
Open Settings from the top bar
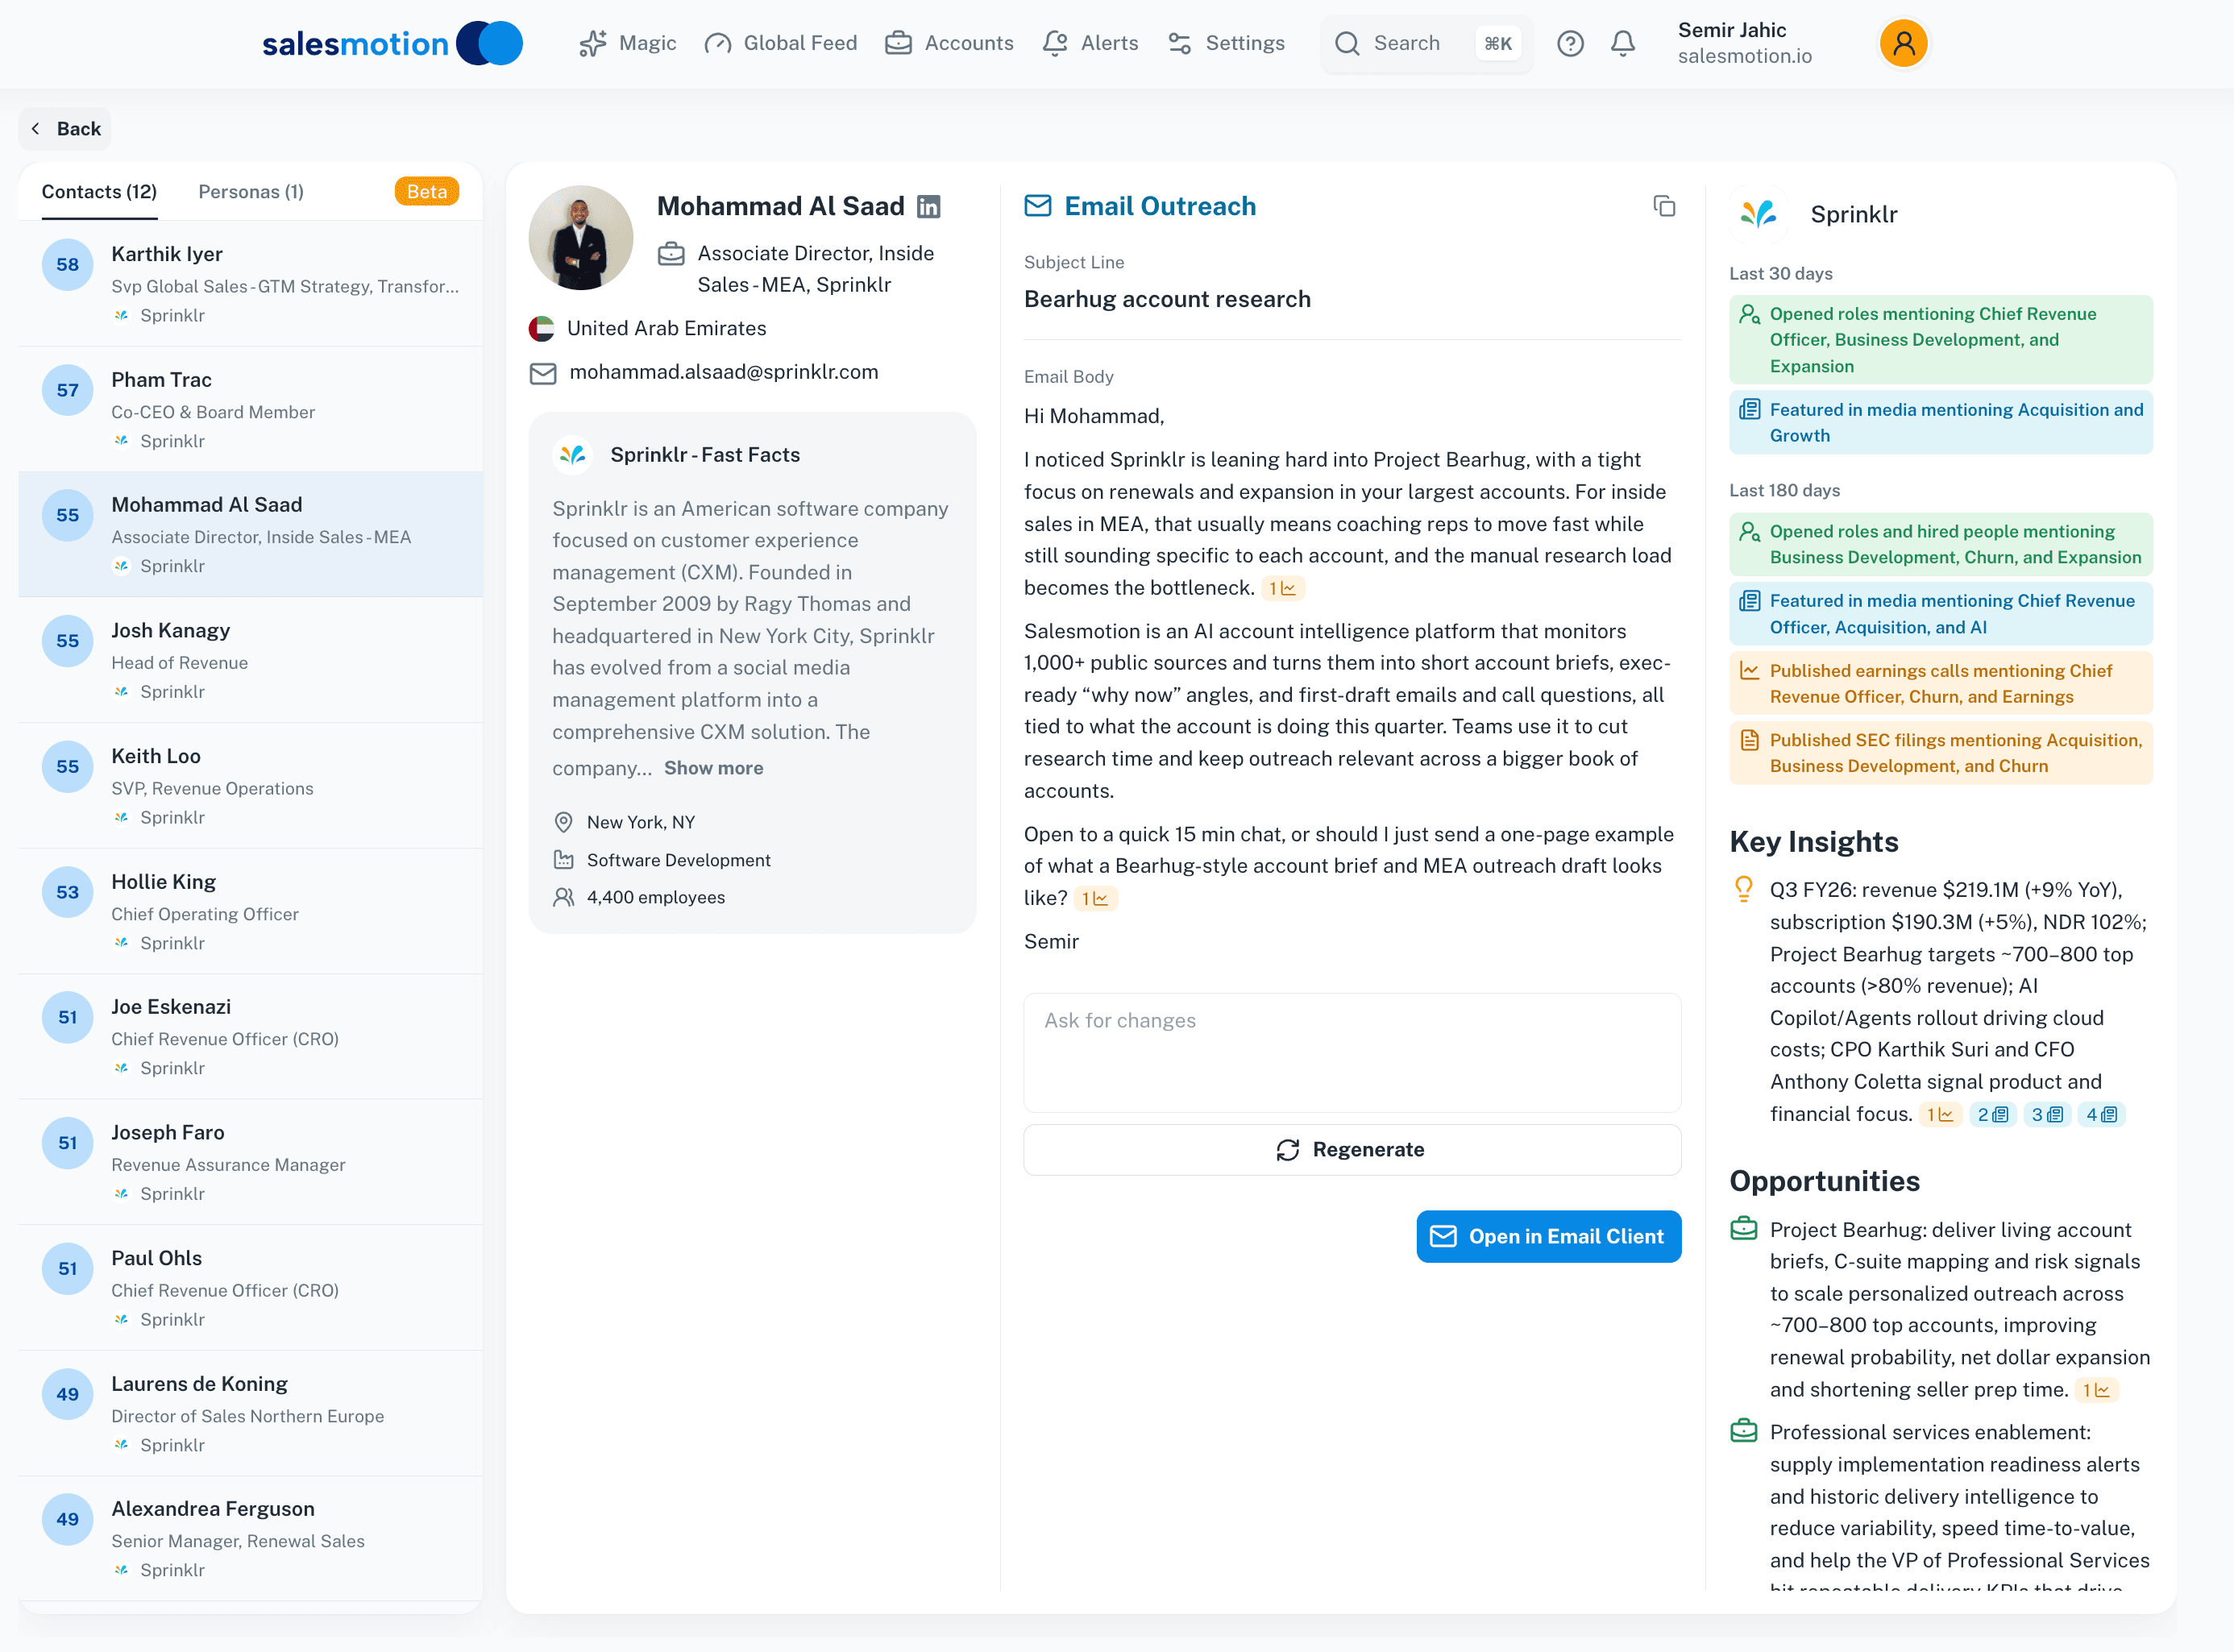coord(1227,43)
